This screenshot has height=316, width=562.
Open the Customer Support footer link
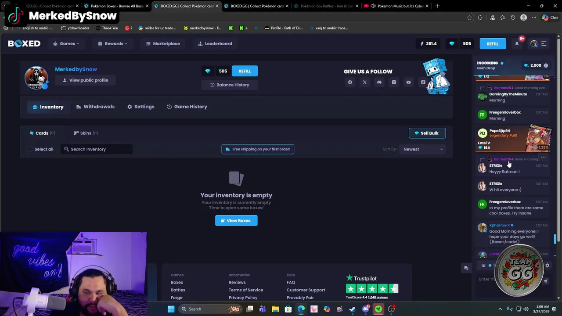[306, 290]
